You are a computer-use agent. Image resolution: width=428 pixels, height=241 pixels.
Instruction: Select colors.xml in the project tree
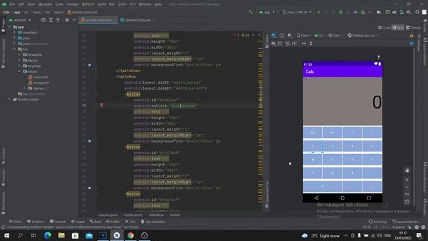[38, 78]
